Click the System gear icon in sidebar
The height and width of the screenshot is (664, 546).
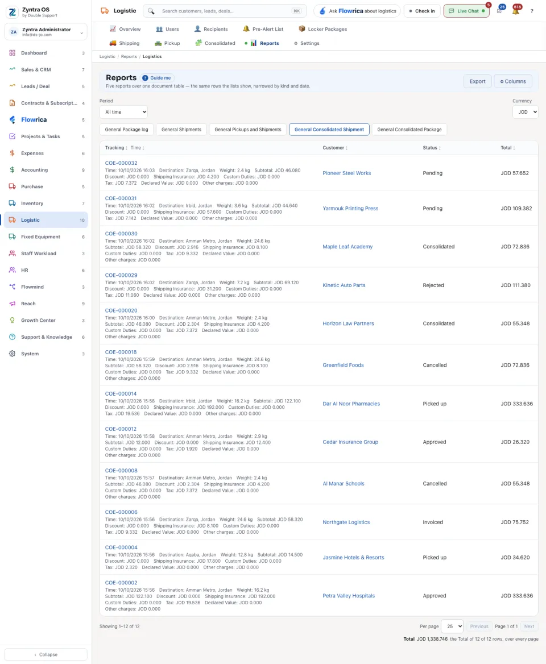coord(13,354)
